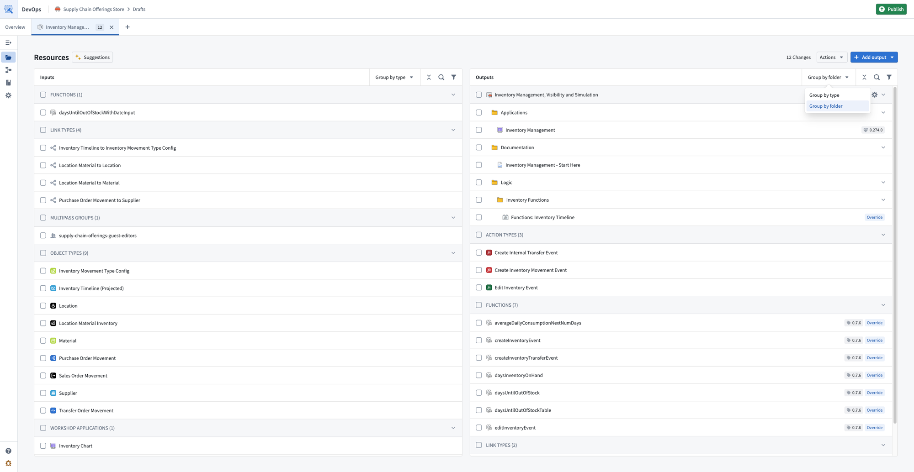Filter the Inputs list

[453, 77]
